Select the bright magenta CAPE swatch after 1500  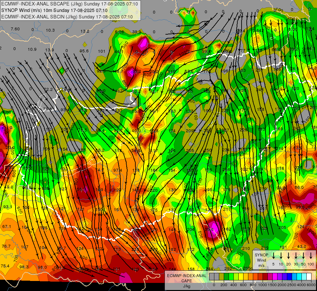[275, 277]
